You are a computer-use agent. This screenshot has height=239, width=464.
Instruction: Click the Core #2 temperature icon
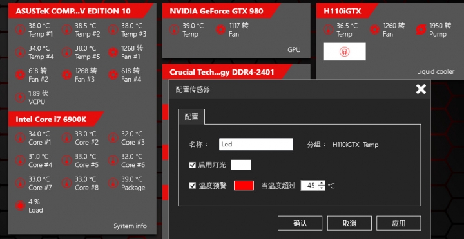pos(66,137)
